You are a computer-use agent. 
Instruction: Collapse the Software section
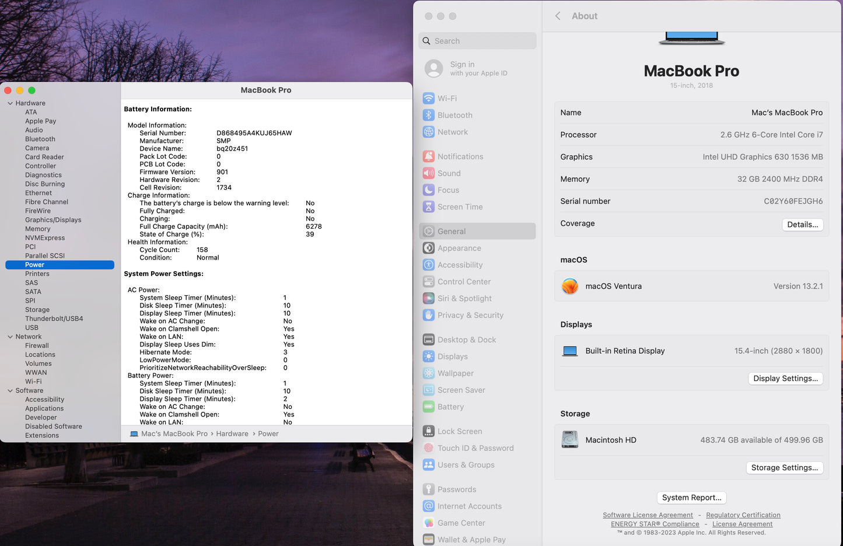9,390
